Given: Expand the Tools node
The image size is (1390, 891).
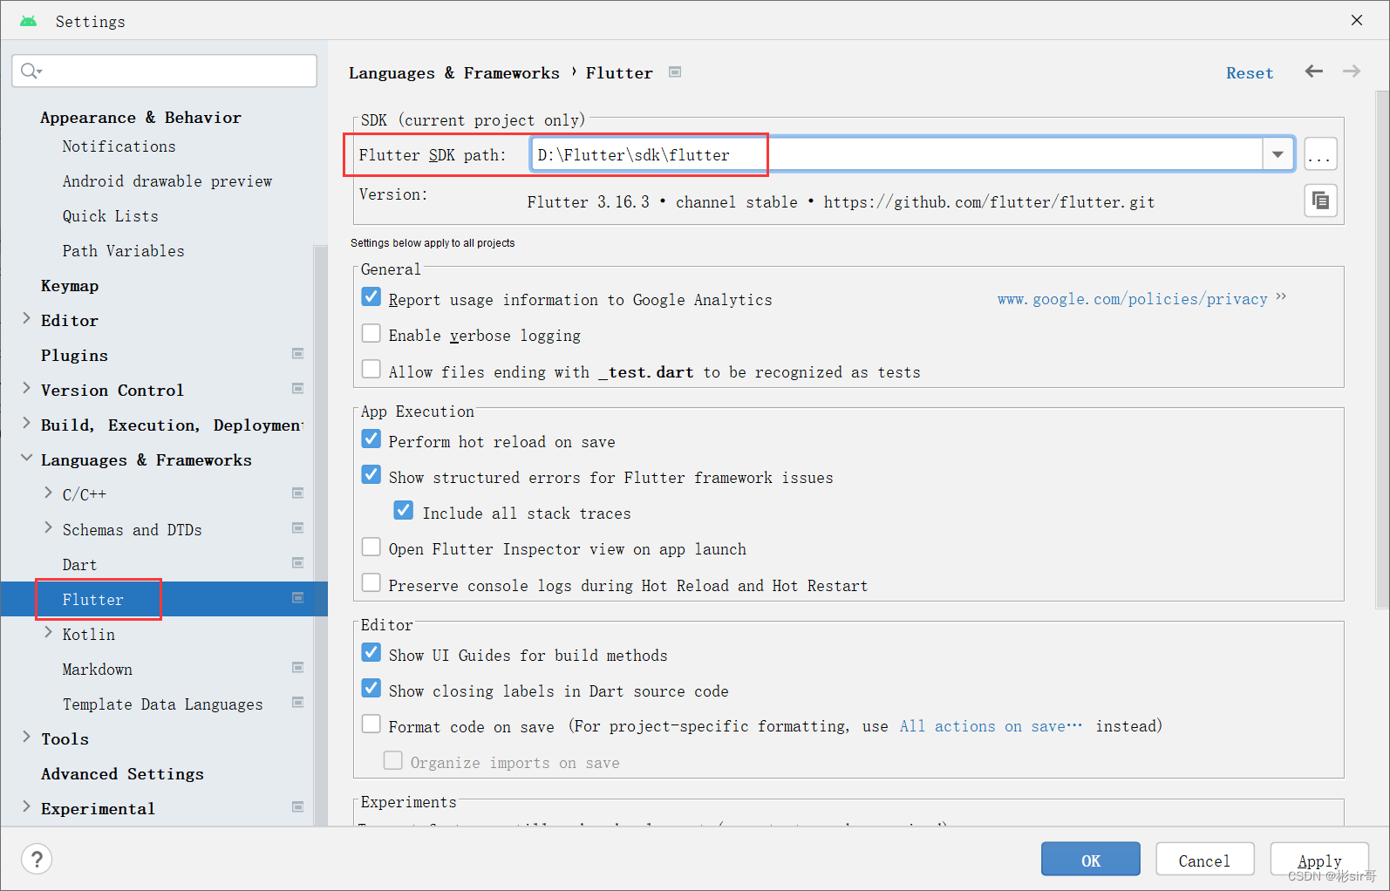Looking at the screenshot, I should click(x=26, y=738).
